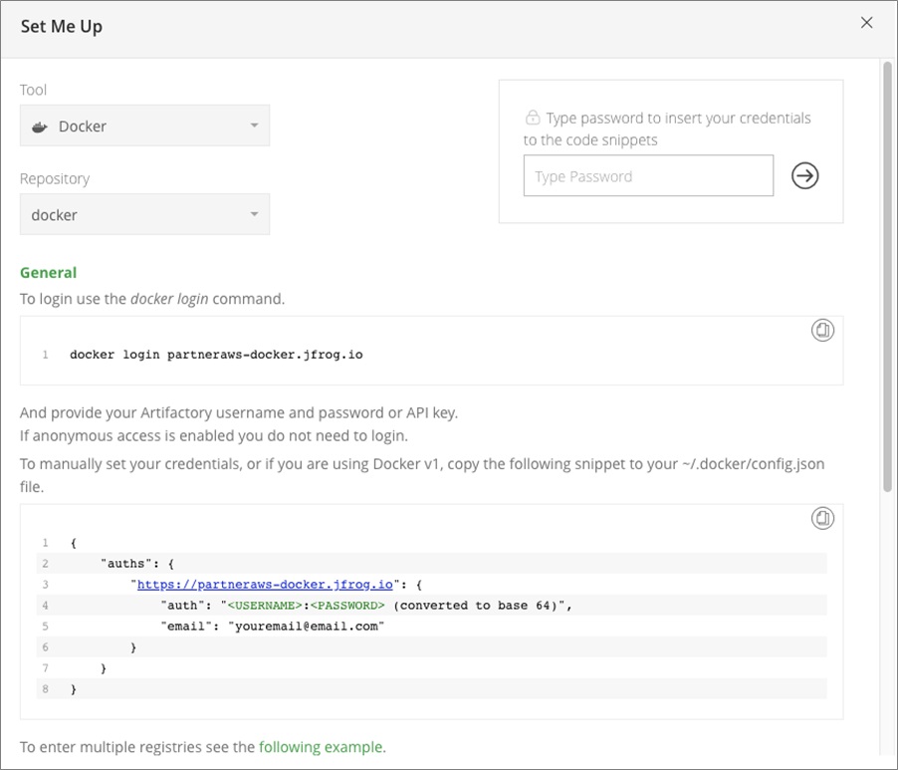The height and width of the screenshot is (770, 898).
Task: Open the Tool dropdown showing Docker
Action: 145,126
